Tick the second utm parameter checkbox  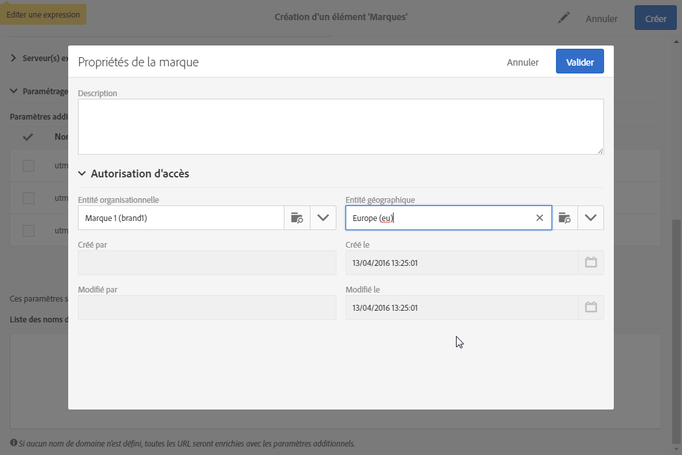coord(29,198)
